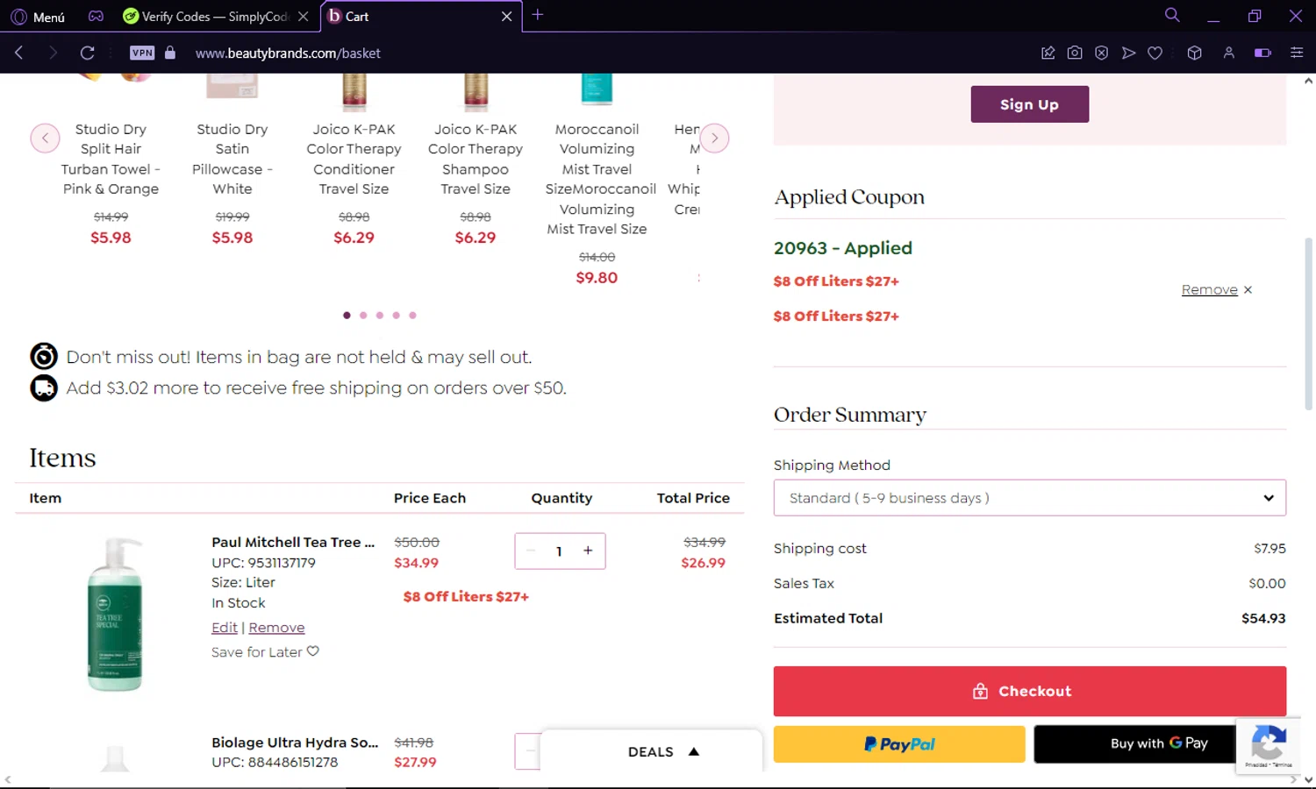Image resolution: width=1316 pixels, height=789 pixels.
Task: Click the site security lock icon
Action: 170,53
